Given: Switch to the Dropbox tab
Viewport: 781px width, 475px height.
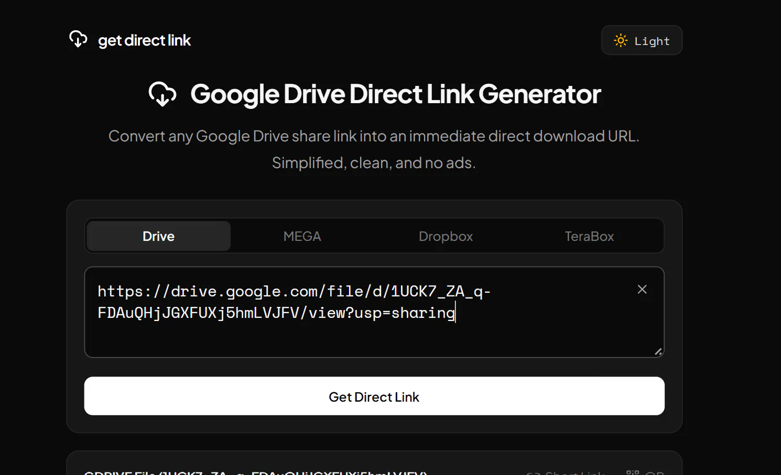Looking at the screenshot, I should point(446,236).
